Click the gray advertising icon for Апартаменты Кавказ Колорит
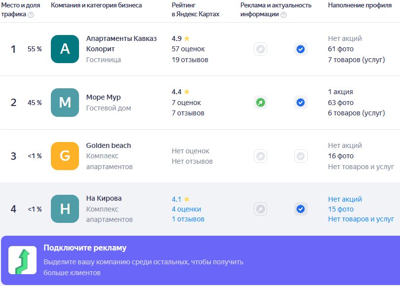Screen dimensions: 400x286 [x=260, y=49]
